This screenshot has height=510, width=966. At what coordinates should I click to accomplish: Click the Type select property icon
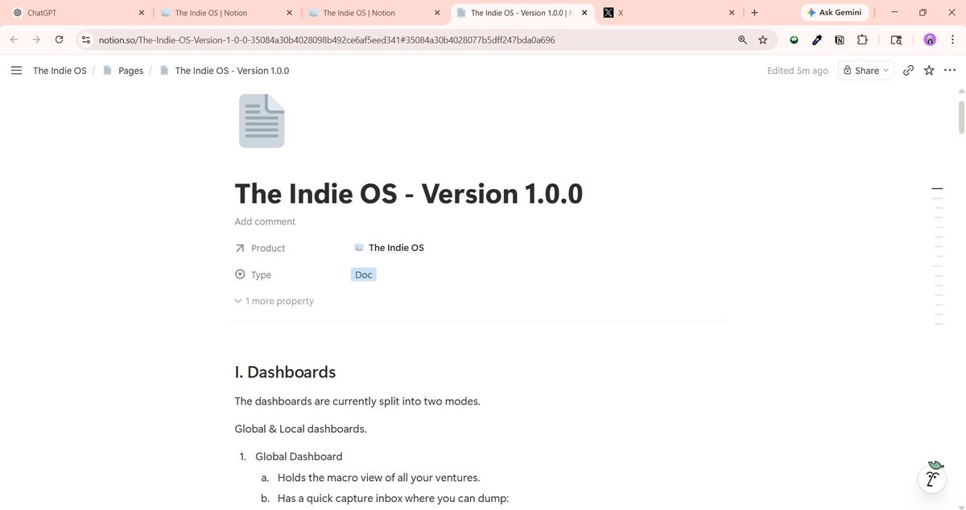point(240,274)
